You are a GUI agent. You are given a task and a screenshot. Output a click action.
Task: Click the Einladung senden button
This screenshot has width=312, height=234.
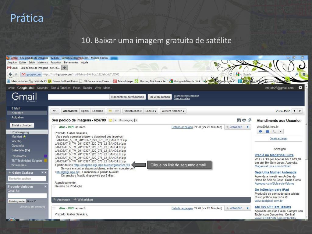(17, 201)
